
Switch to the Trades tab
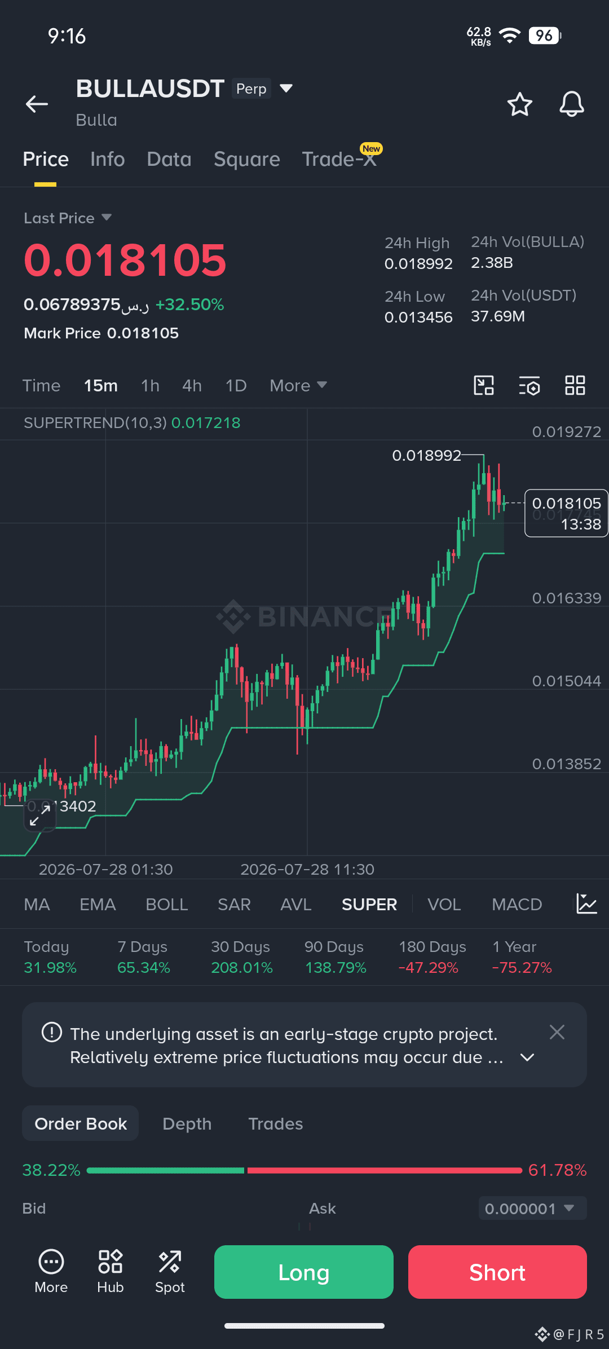(276, 1123)
